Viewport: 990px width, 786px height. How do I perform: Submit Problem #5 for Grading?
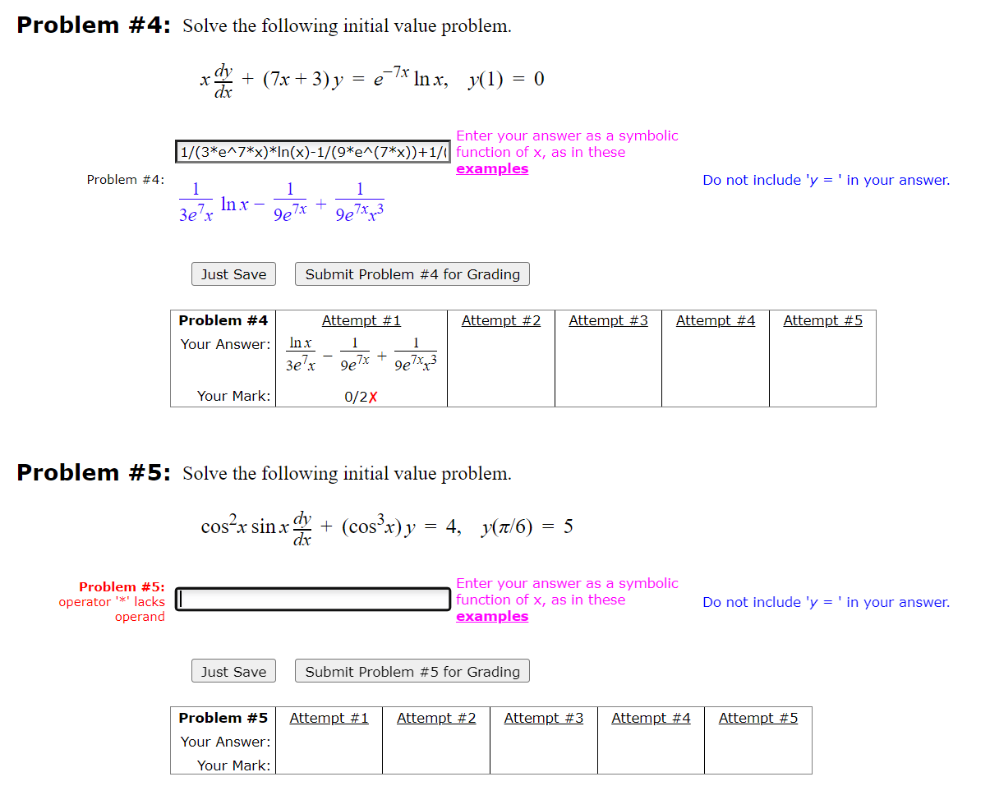412,671
